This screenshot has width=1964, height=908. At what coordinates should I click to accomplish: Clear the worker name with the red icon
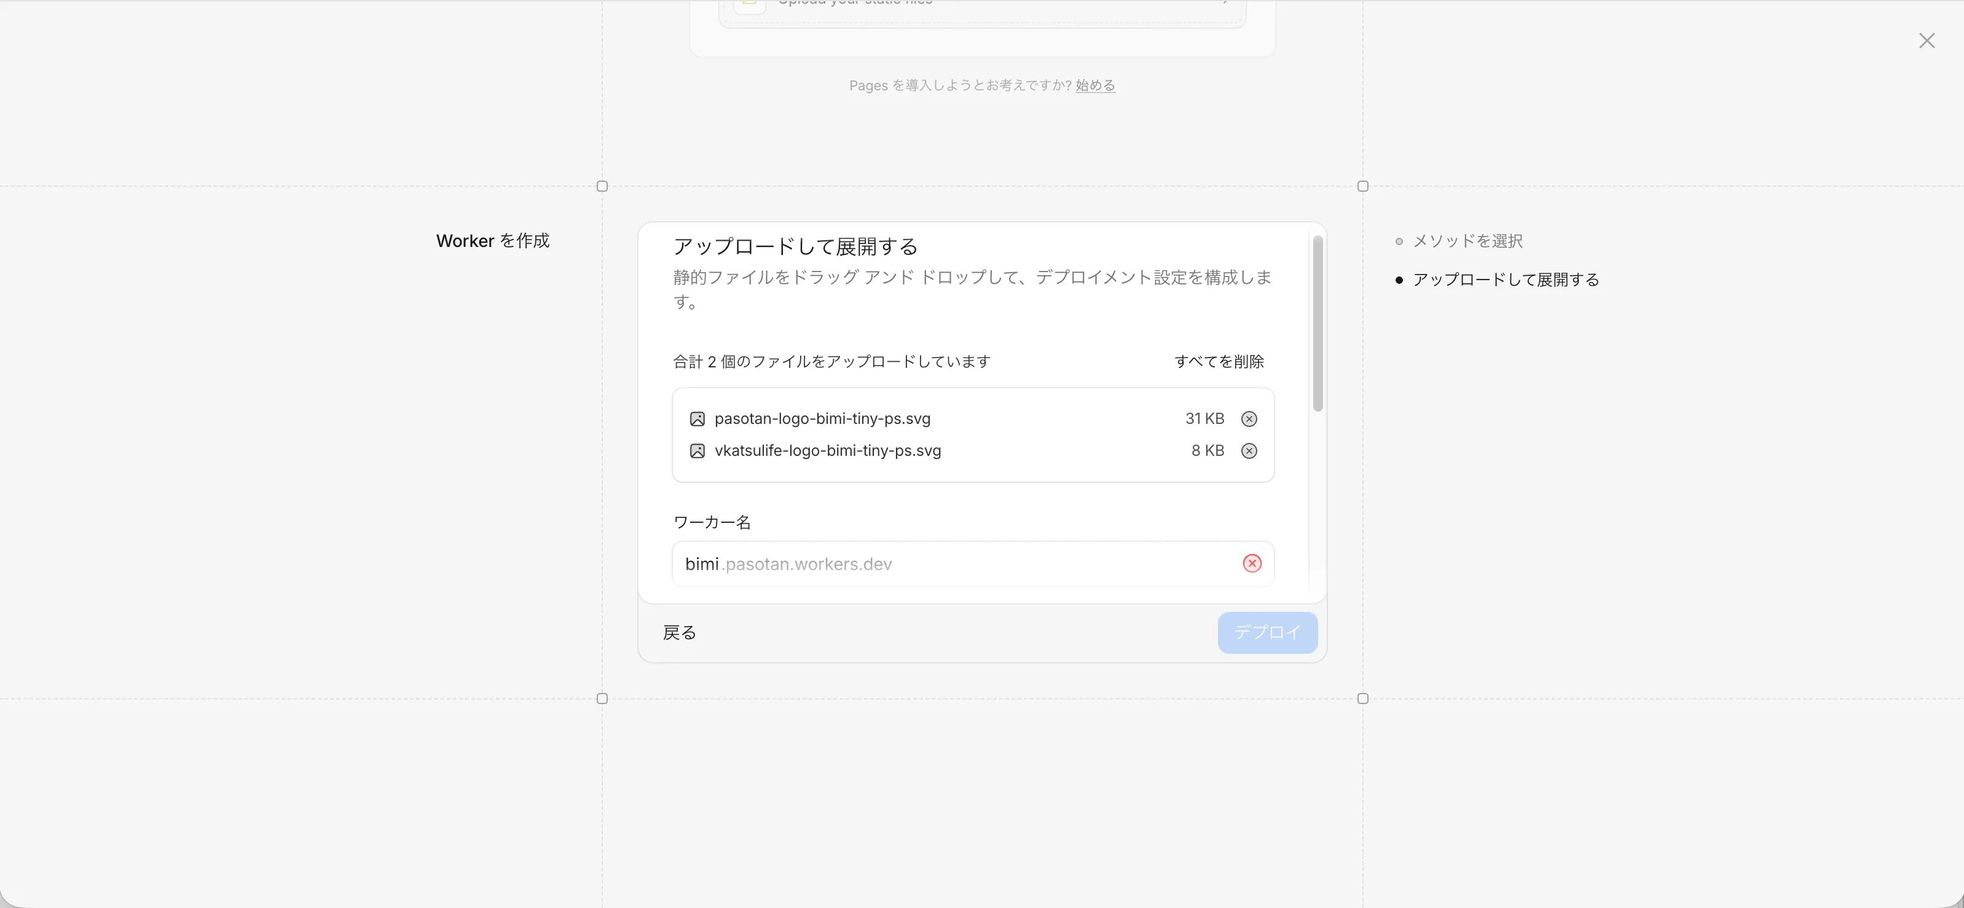coord(1251,563)
